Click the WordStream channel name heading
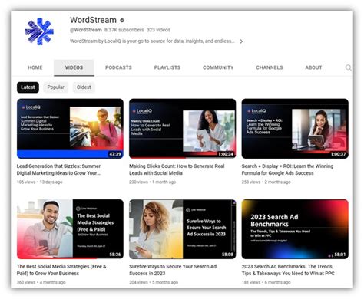Viewport: 364px width, 299px height. click(93, 20)
